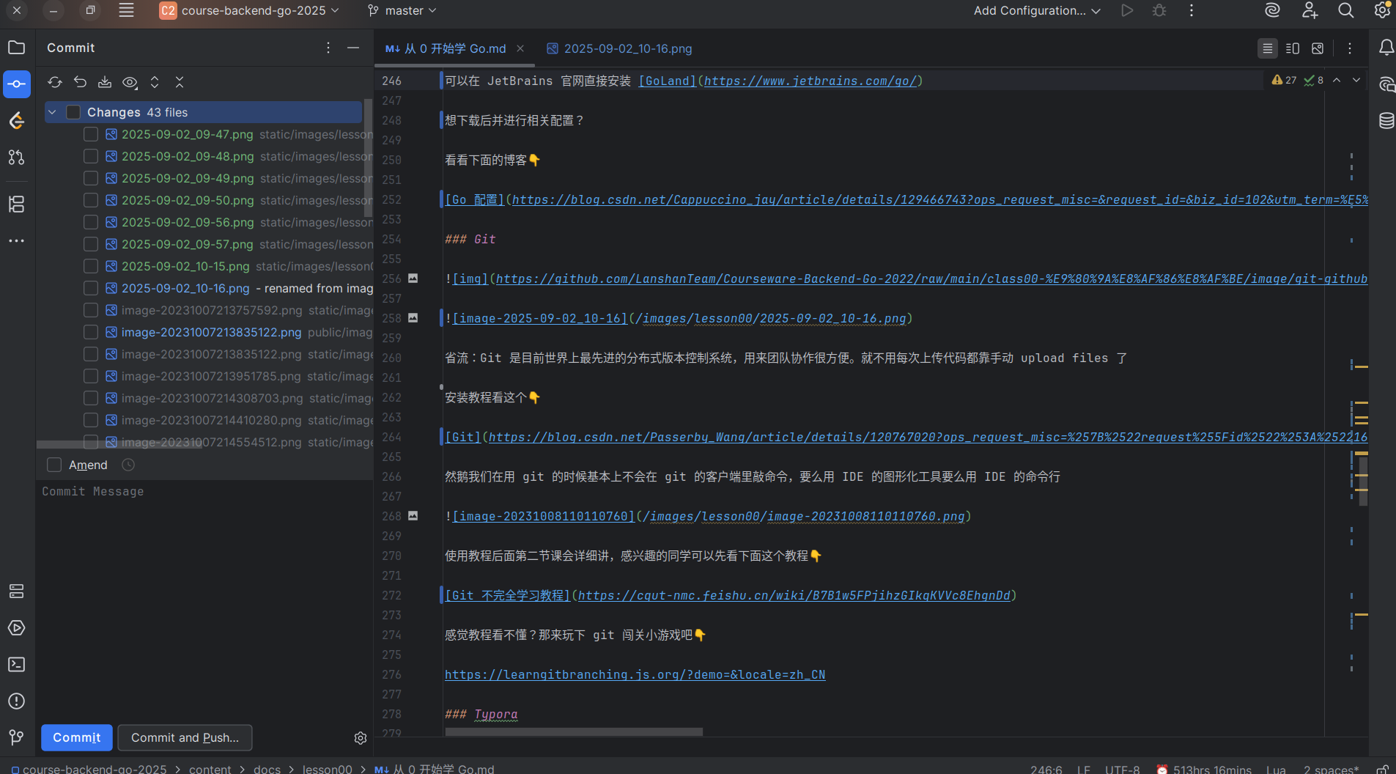The image size is (1396, 774).
Task: Toggle the Changes 43 files checkbox
Action: (x=73, y=112)
